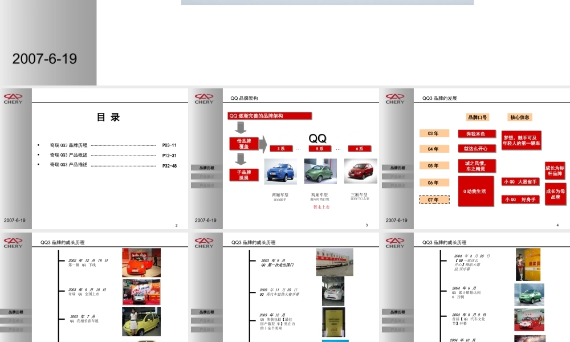
Task: Open the timeline slide starting 2003年9月
Action: [284, 287]
